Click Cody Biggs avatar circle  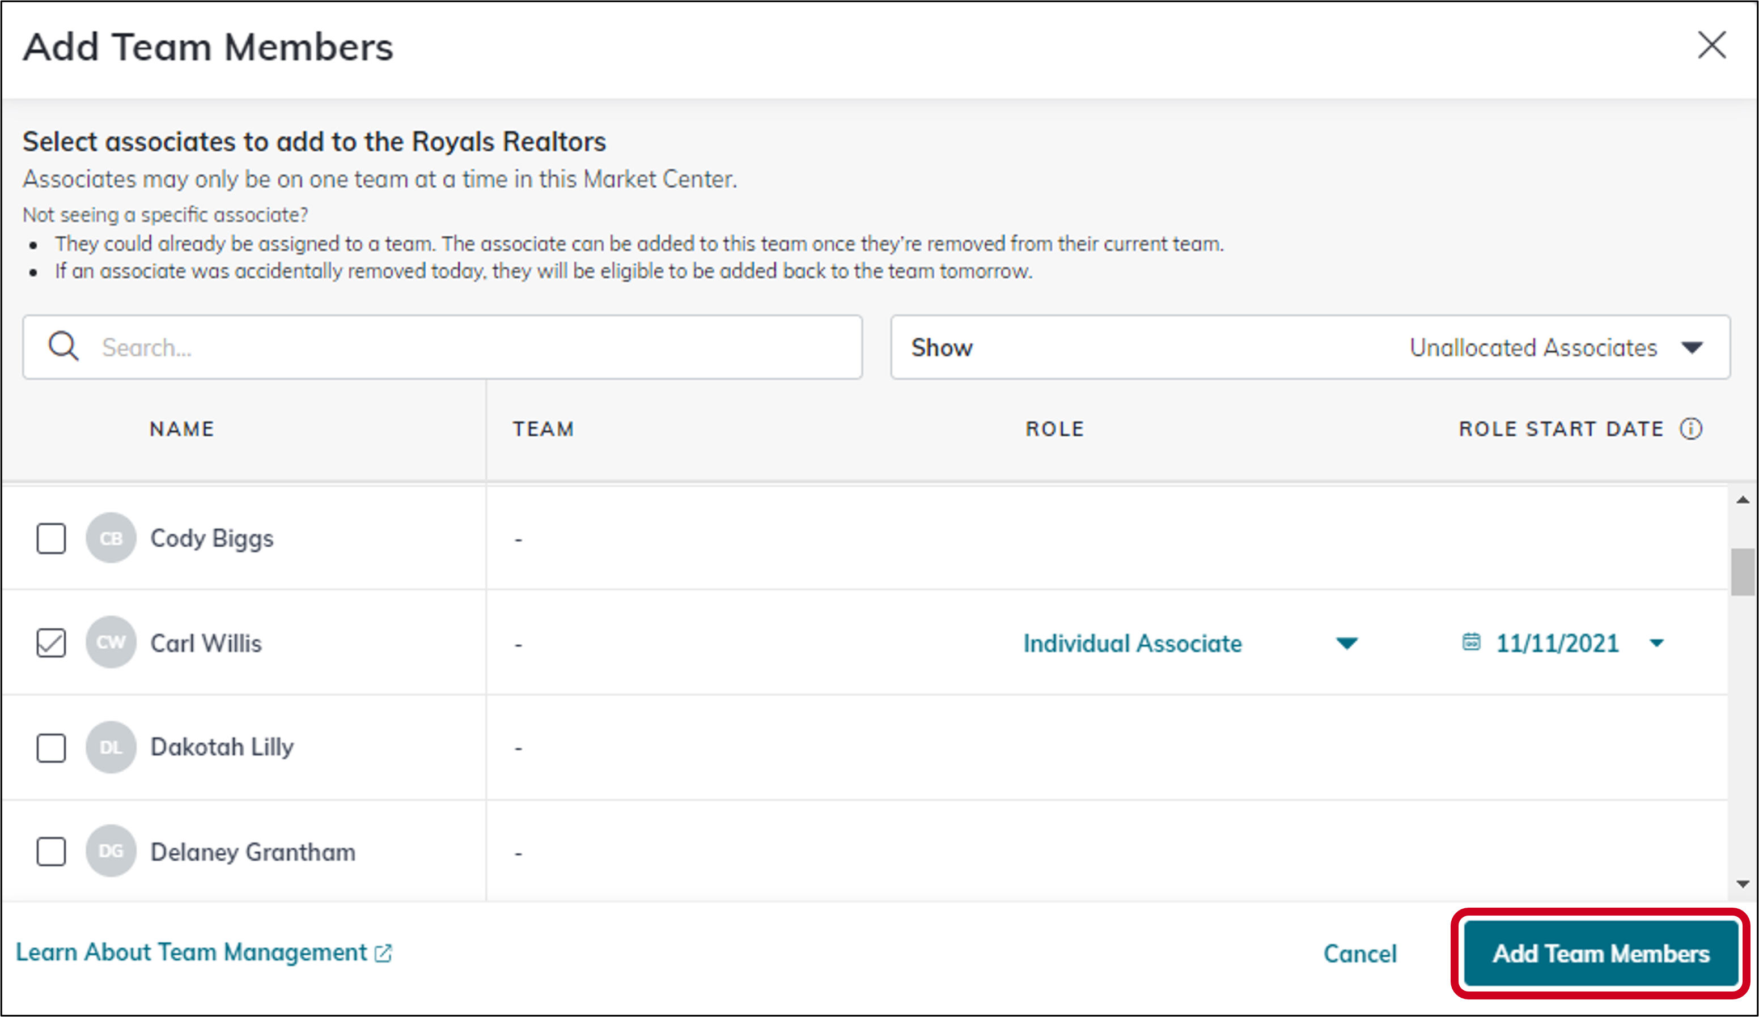coord(111,538)
